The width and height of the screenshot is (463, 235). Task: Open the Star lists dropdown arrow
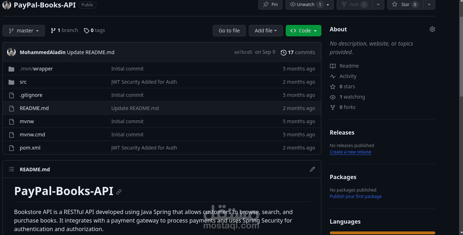429,5
